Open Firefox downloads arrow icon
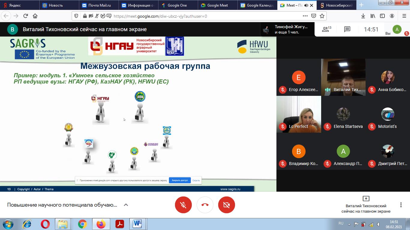This screenshot has width=410, height=230. (363, 16)
